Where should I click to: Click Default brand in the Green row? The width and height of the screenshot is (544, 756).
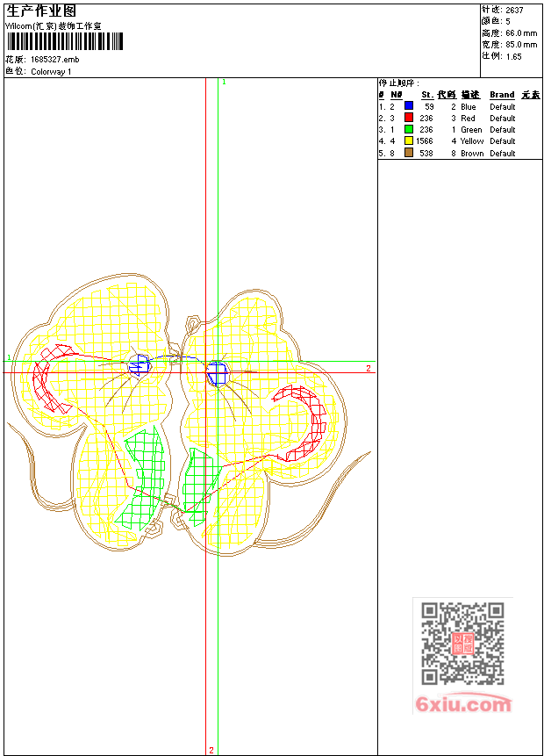503,130
